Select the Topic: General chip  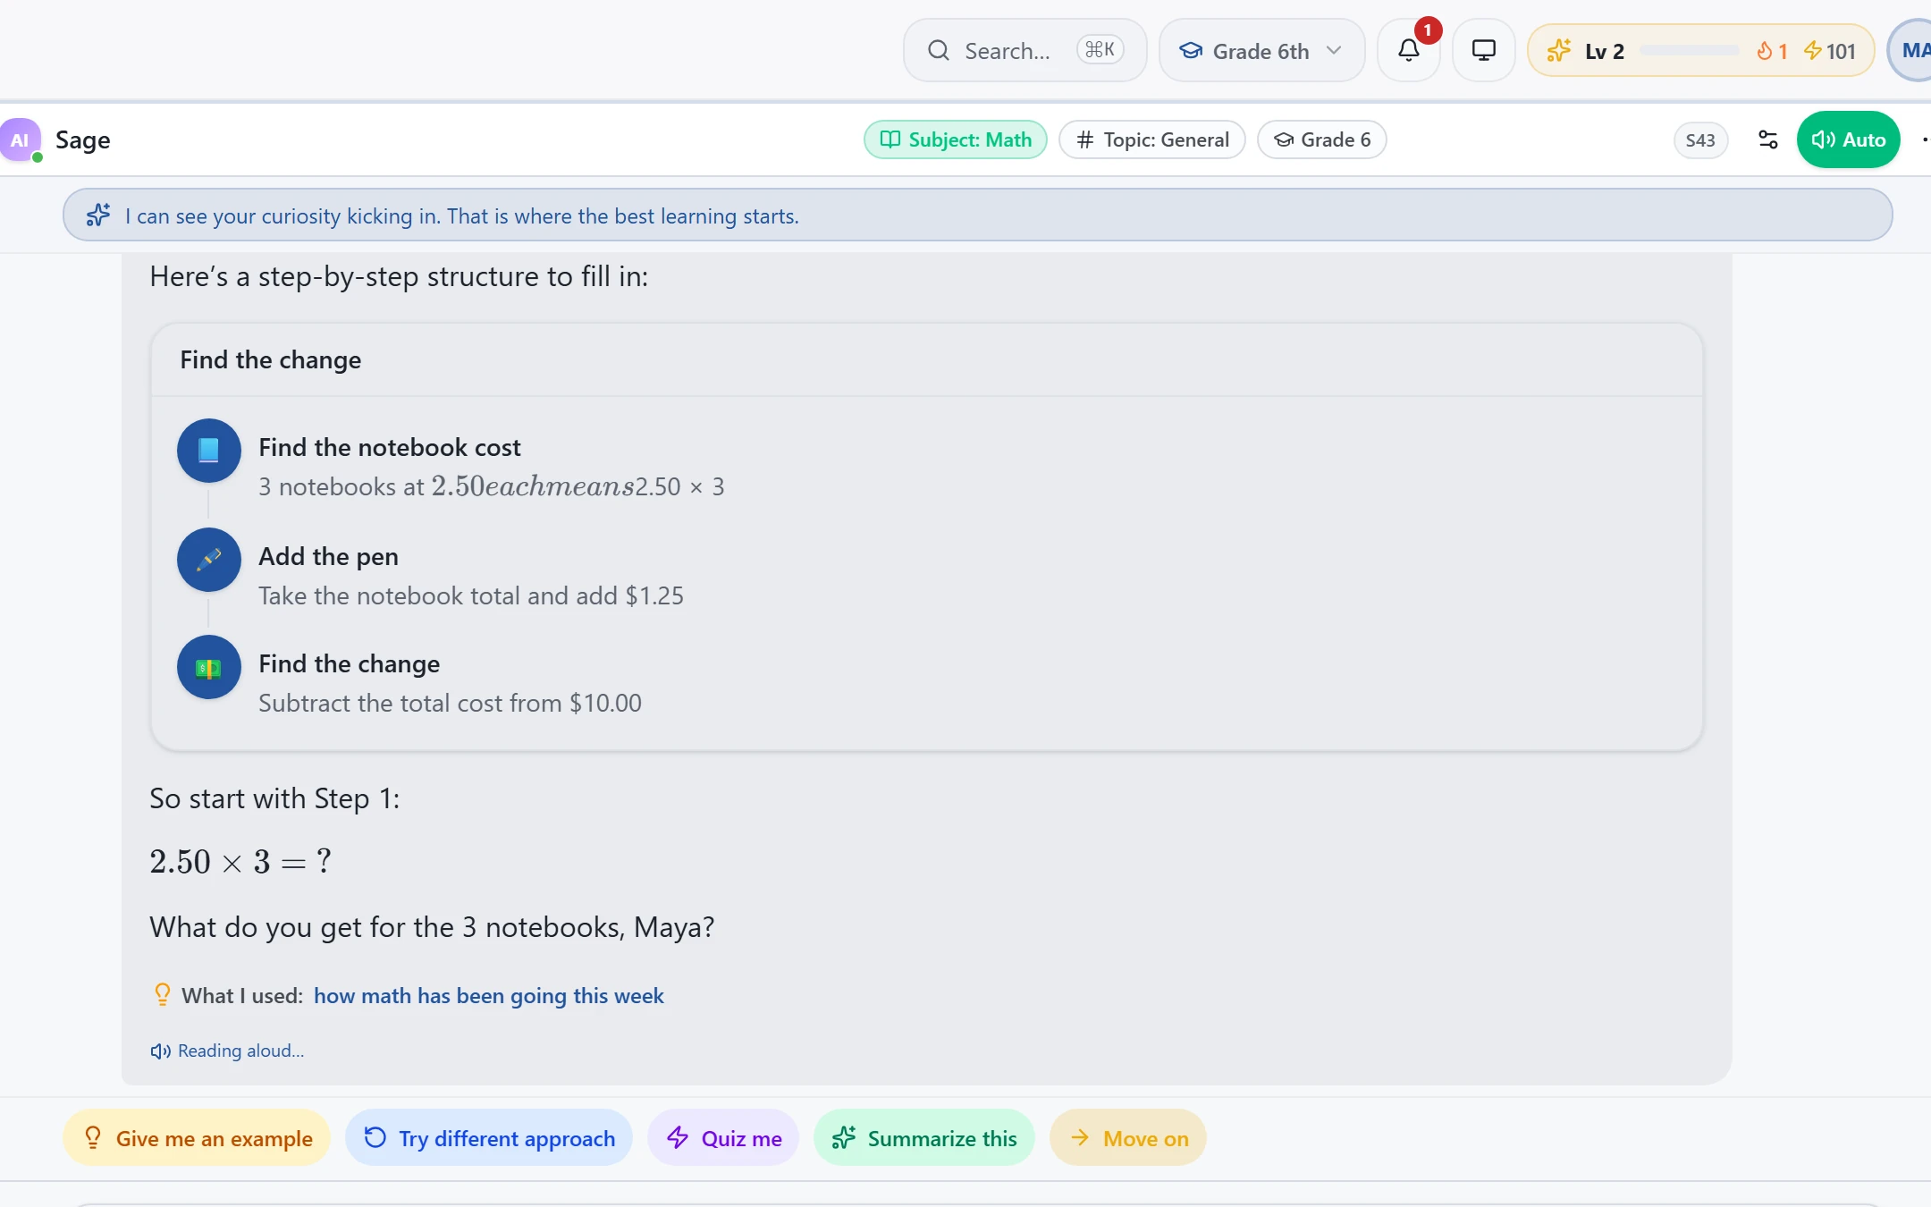point(1151,139)
